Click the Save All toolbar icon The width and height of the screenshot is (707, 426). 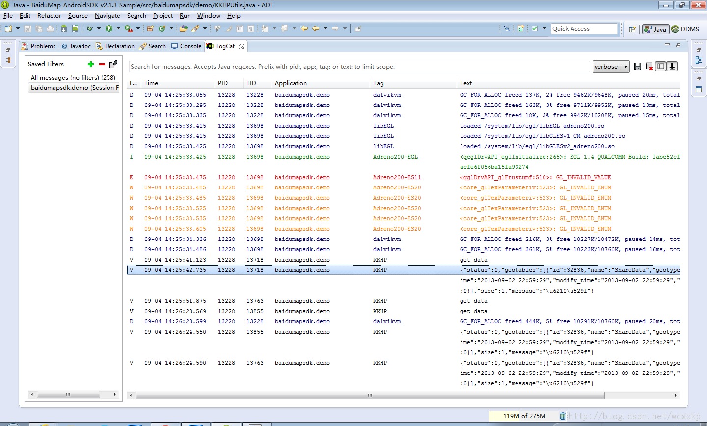tap(39, 29)
